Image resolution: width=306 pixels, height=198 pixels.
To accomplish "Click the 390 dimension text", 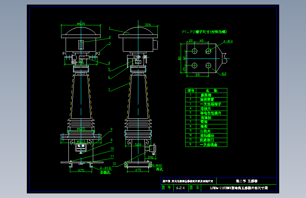I will tap(150, 157).
